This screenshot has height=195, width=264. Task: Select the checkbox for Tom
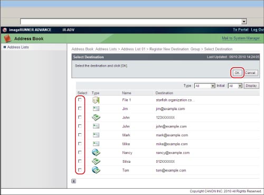click(x=80, y=170)
